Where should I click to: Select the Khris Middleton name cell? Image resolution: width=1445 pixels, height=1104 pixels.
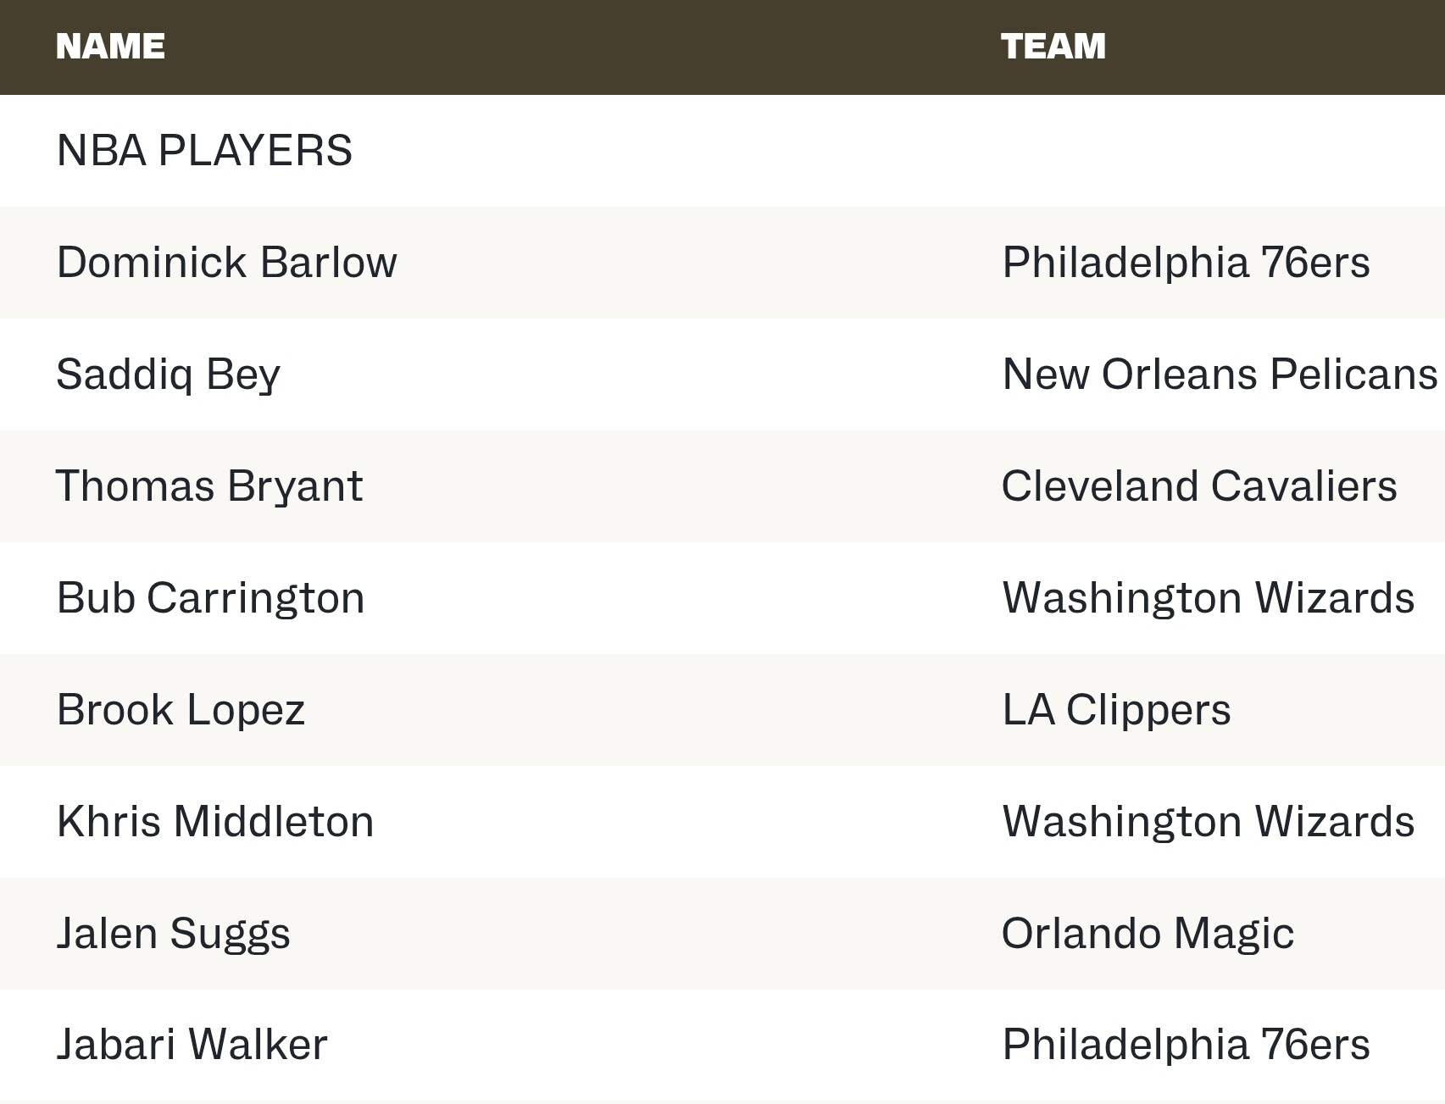pos(215,822)
